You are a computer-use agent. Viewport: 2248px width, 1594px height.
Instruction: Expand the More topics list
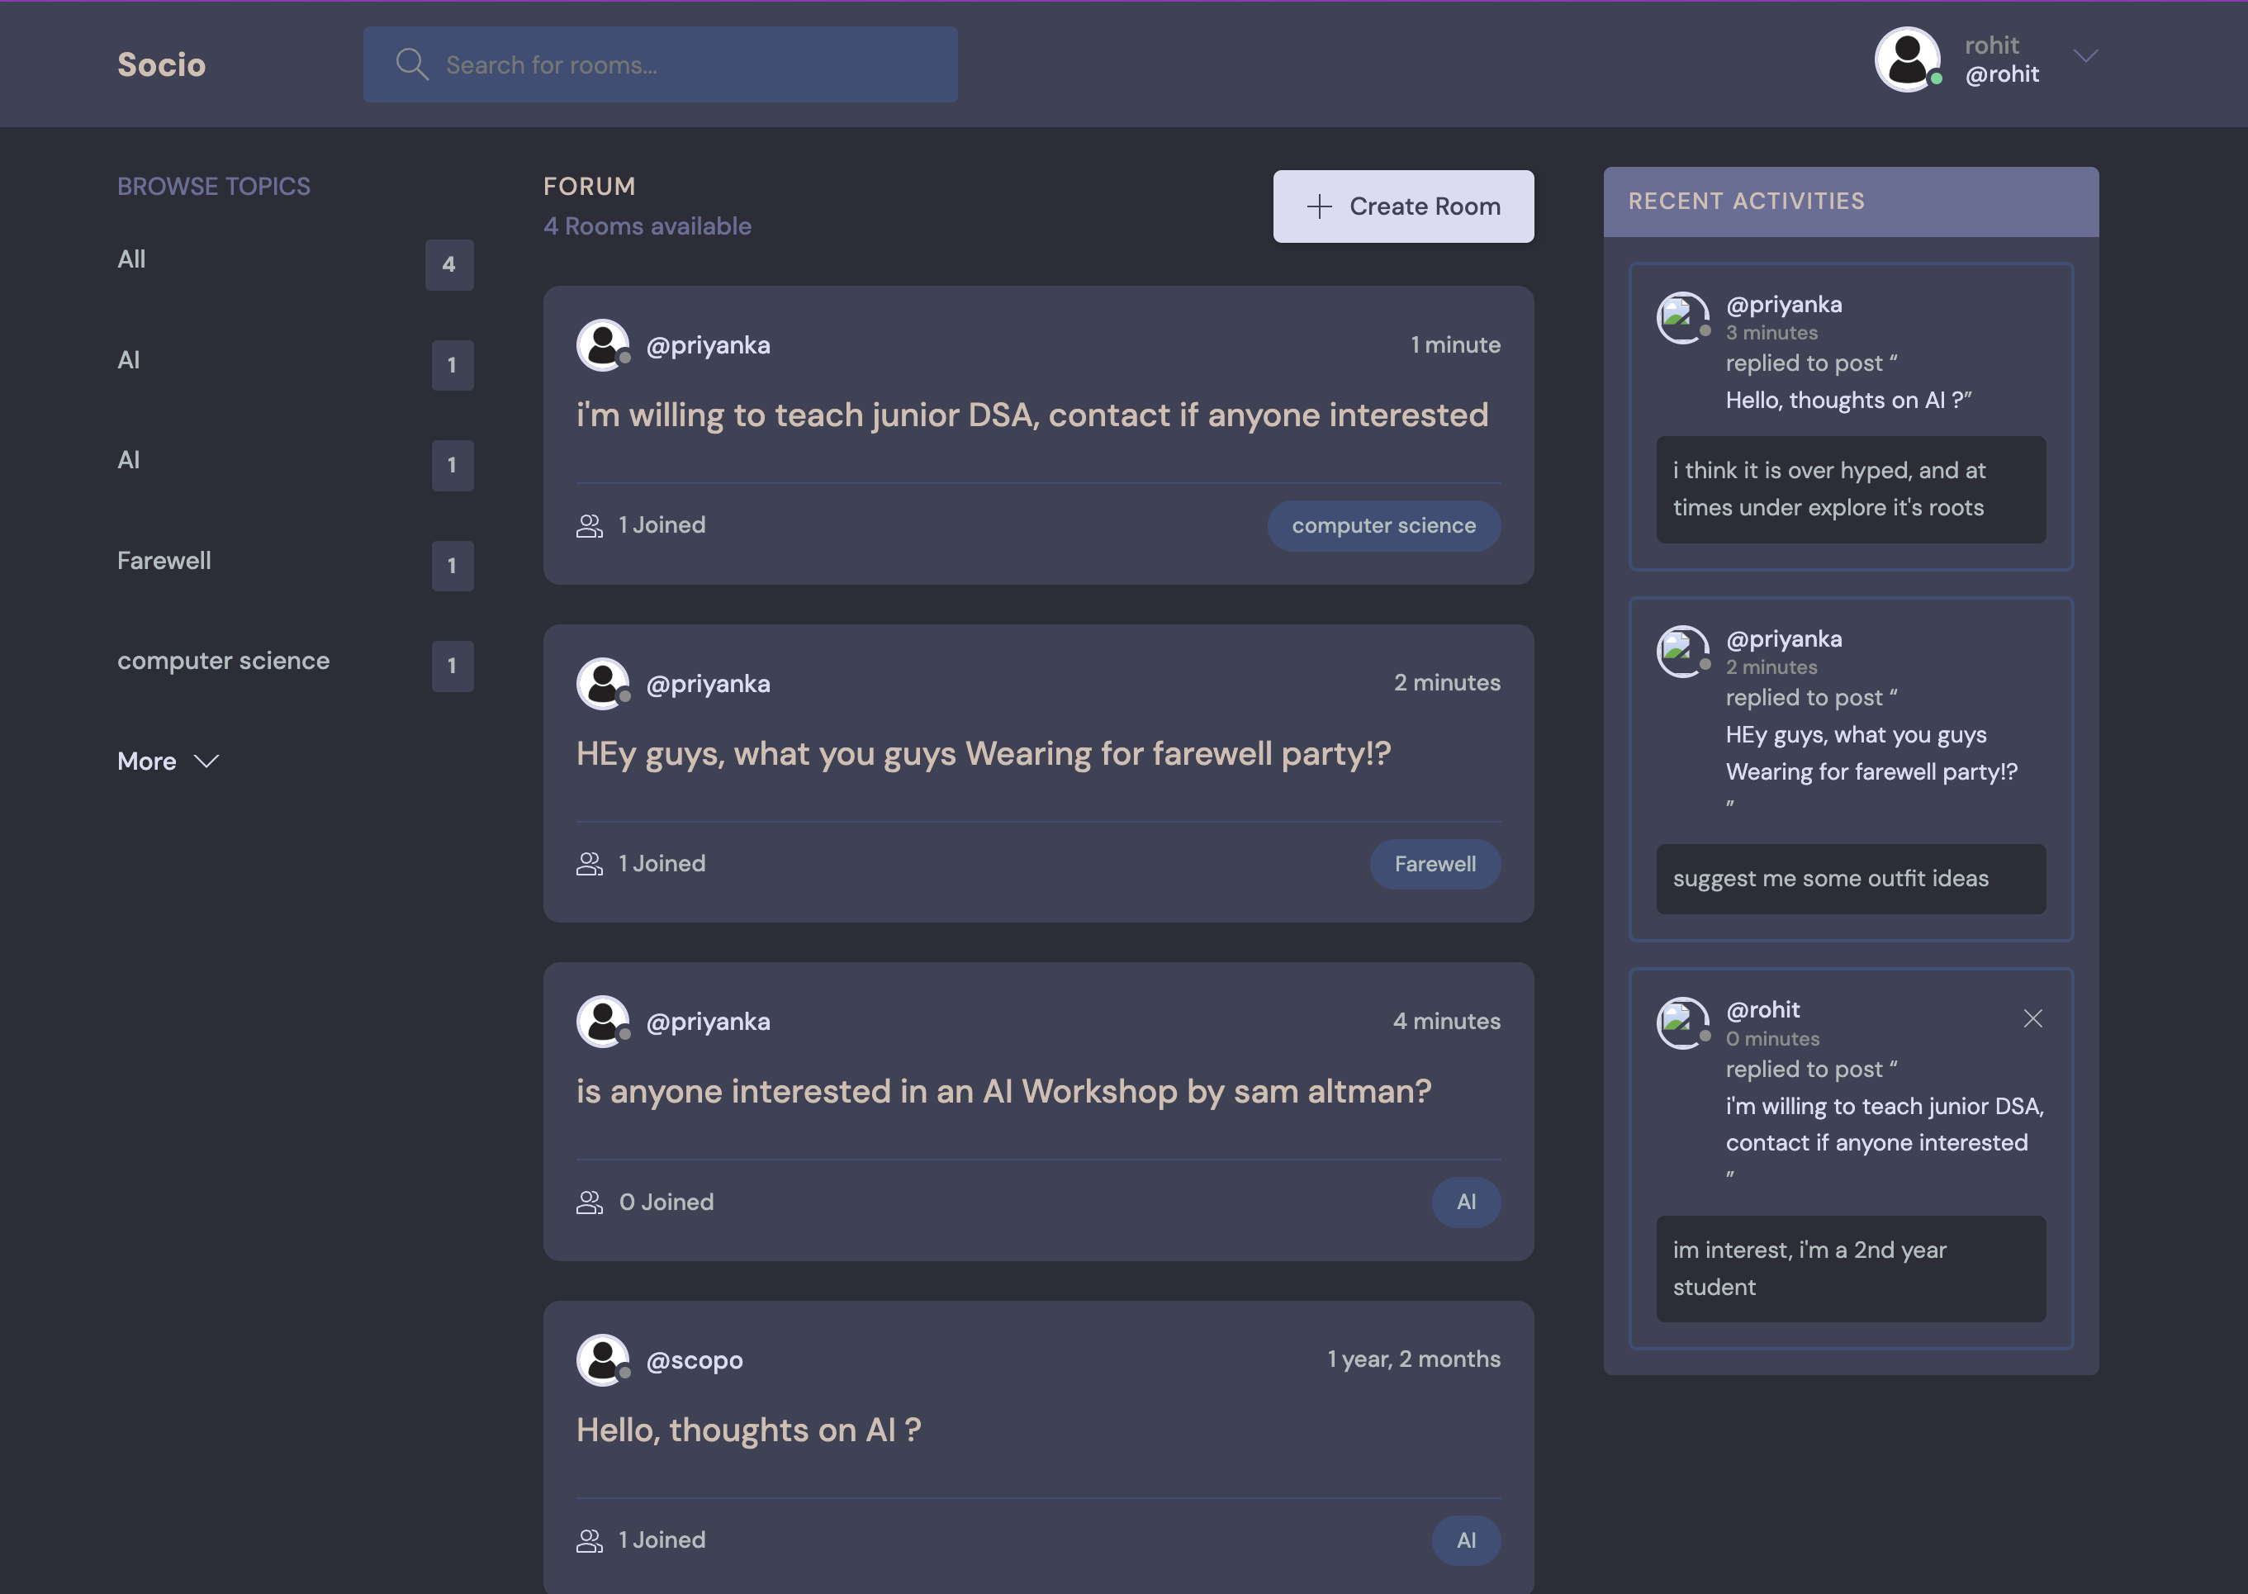(x=167, y=761)
